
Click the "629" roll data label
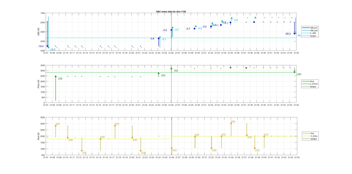103,137
